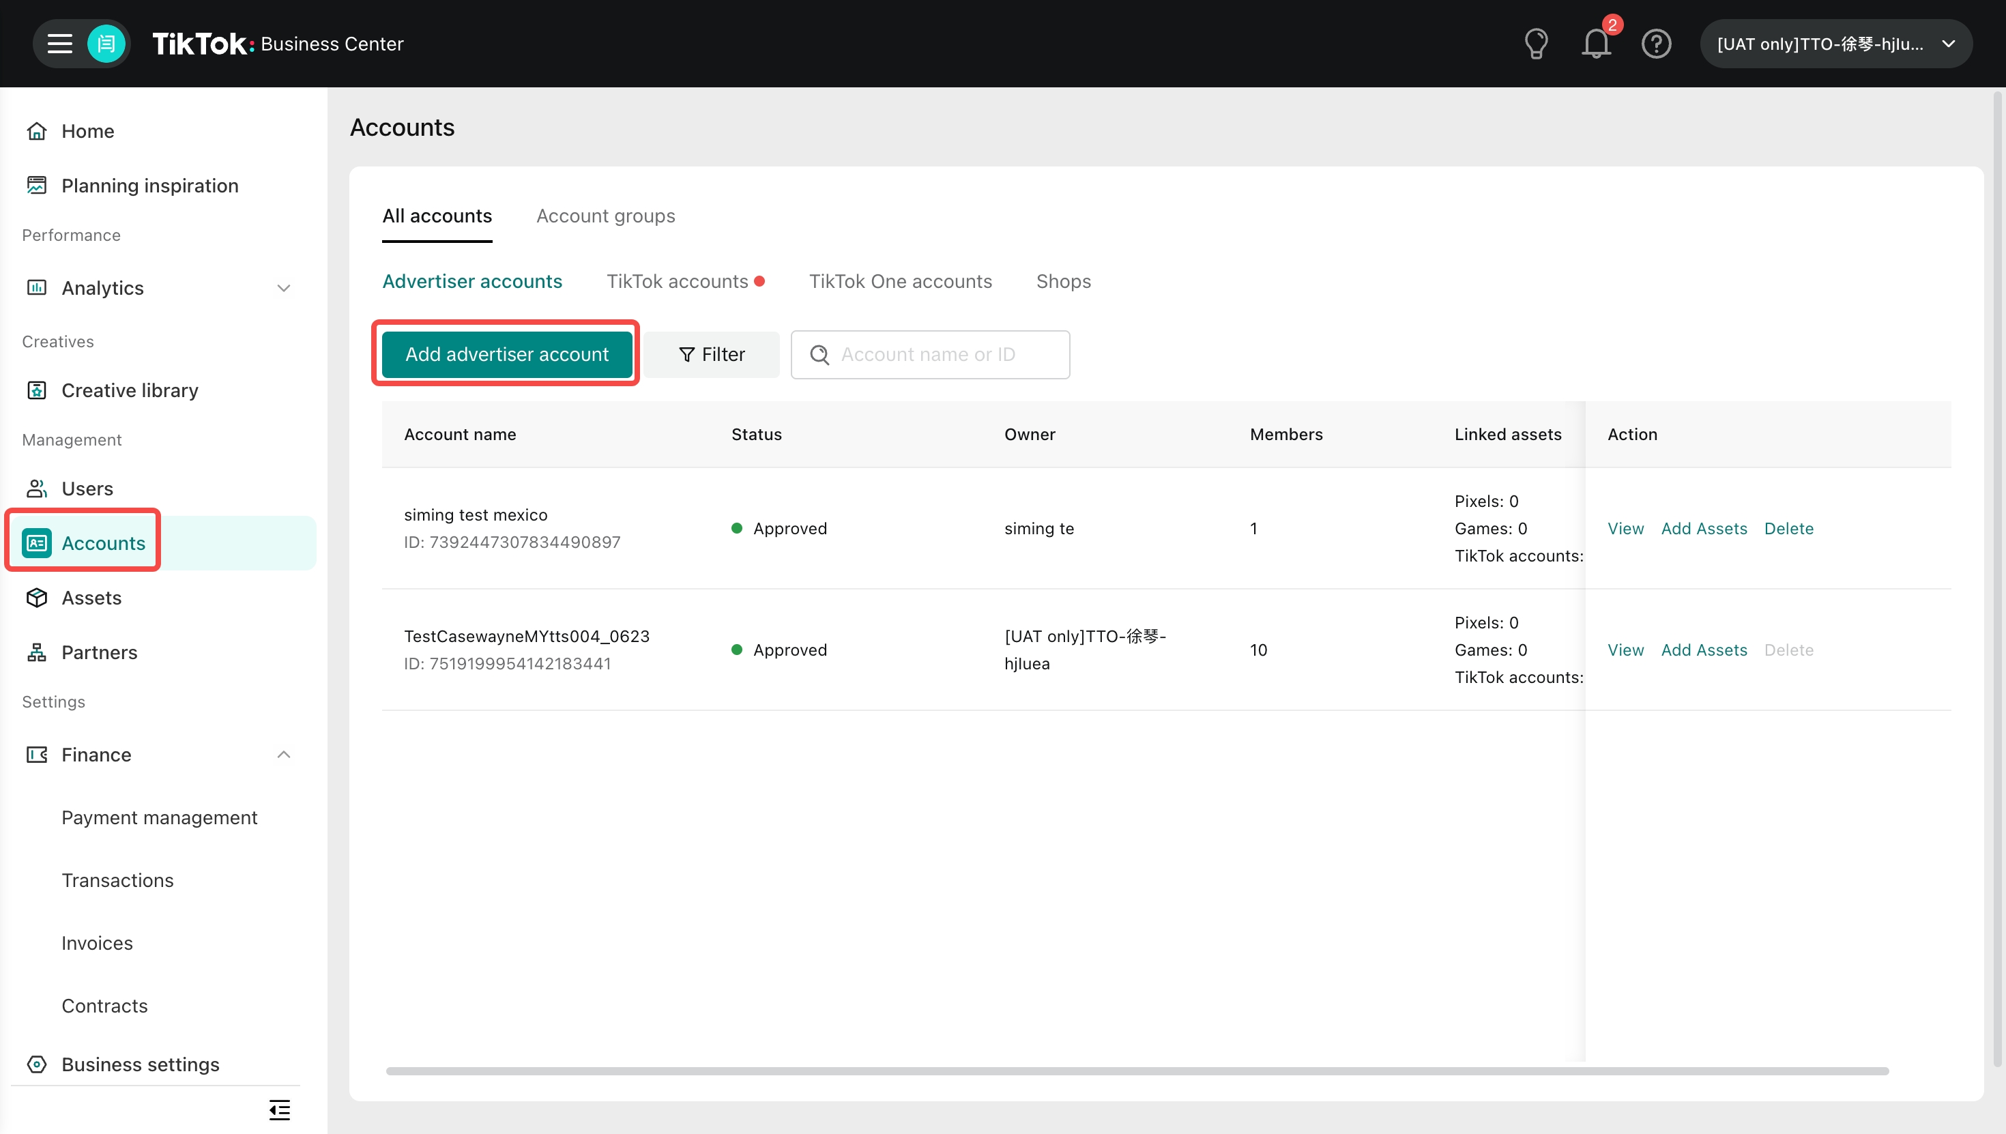Open Assets in the sidebar

pyautogui.click(x=91, y=598)
